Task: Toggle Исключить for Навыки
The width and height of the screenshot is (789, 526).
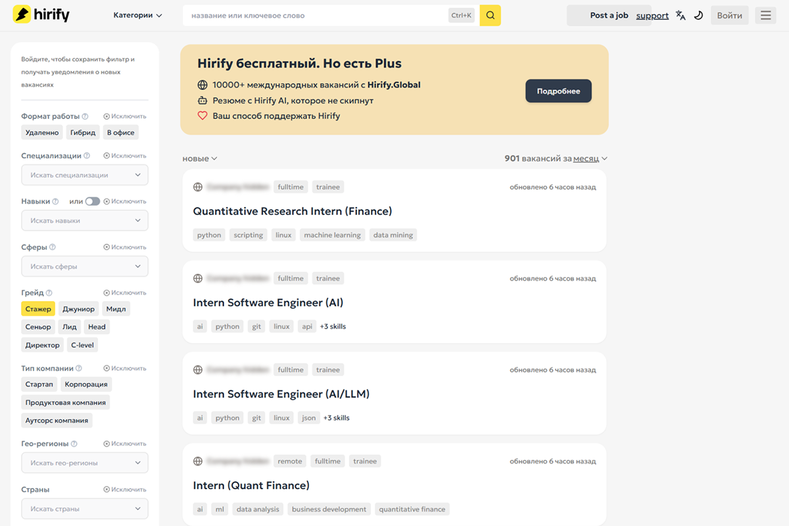Action: pos(125,201)
